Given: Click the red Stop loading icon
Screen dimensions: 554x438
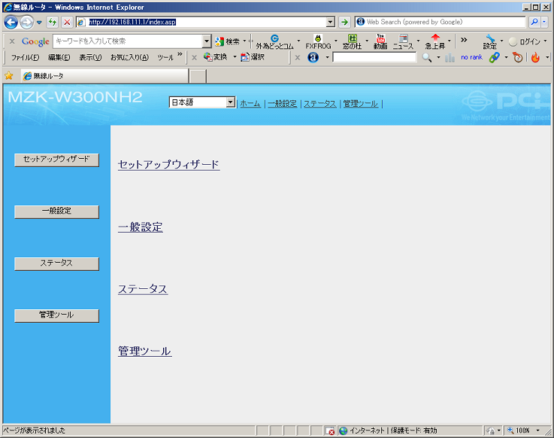Looking at the screenshot, I should (x=67, y=23).
